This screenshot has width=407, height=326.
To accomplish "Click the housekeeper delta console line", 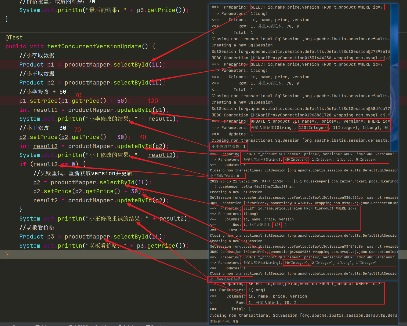I will click(x=255, y=187).
